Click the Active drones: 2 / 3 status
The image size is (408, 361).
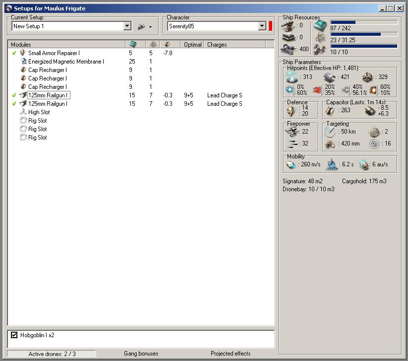tap(52, 354)
